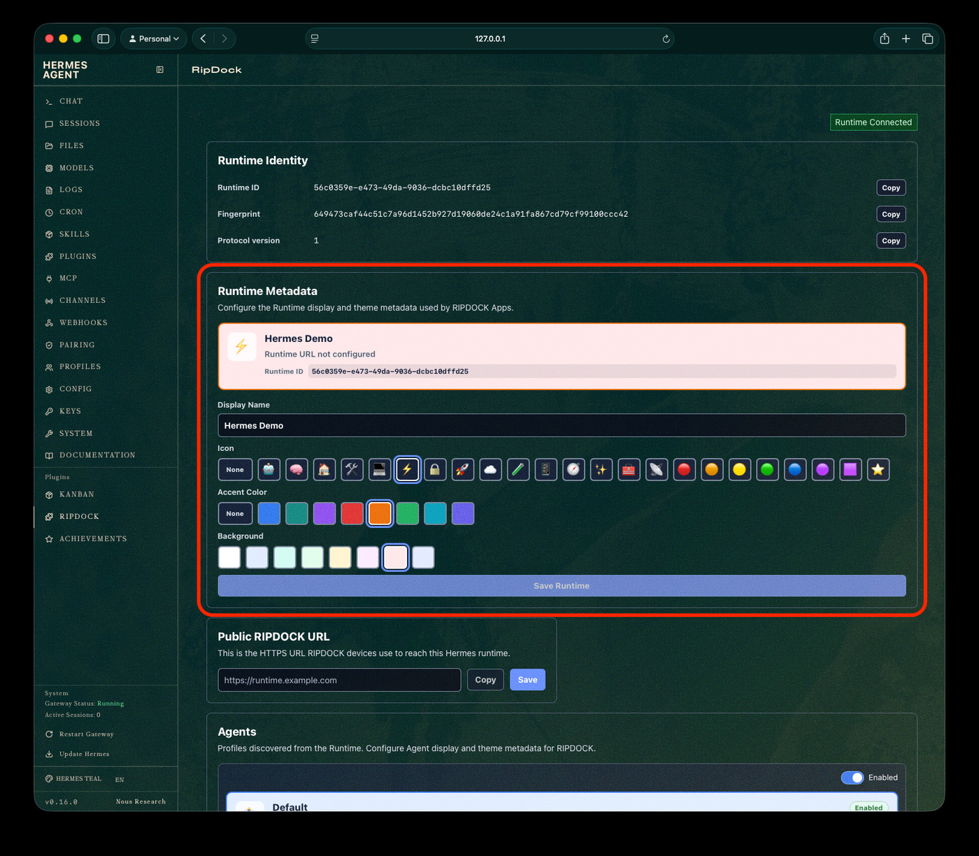979x856 pixels.
Task: Choose the laptop icon
Action: pyautogui.click(x=380, y=470)
